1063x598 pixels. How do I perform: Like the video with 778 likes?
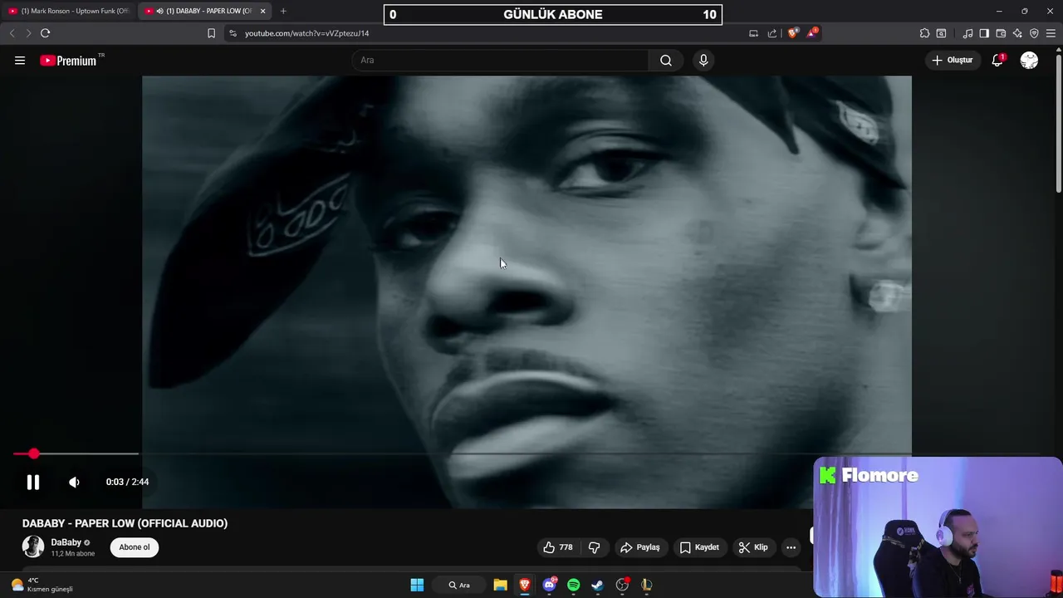[x=558, y=547]
